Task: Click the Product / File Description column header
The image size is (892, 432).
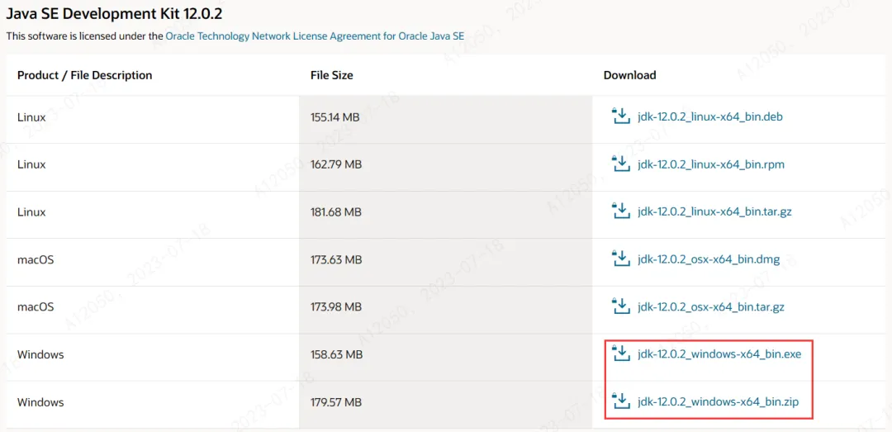Action: click(x=85, y=75)
